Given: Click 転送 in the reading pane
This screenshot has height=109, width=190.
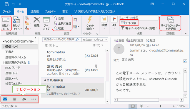Looking at the screenshot, I should click(151, 40).
